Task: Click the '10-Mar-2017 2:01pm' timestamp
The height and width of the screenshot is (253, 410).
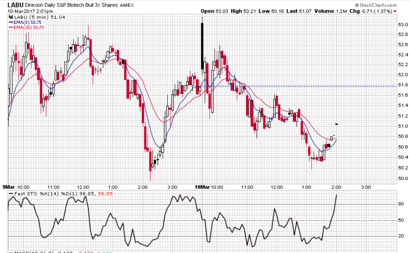Action: click(x=30, y=11)
